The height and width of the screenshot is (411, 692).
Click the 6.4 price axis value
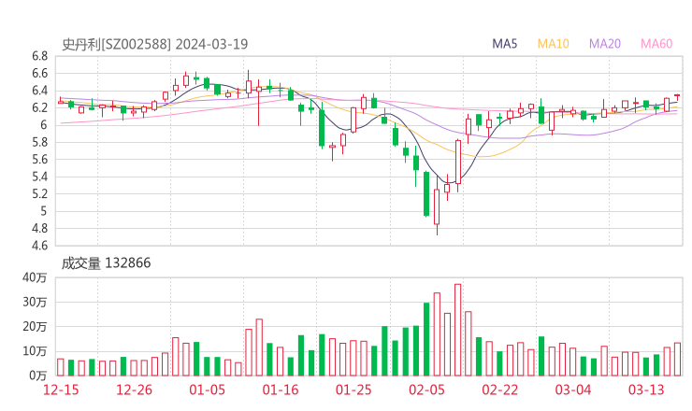[39, 91]
